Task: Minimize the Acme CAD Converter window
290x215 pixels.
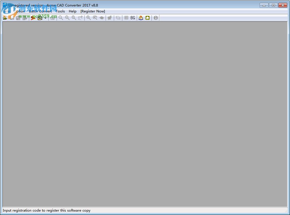Action: coord(264,5)
